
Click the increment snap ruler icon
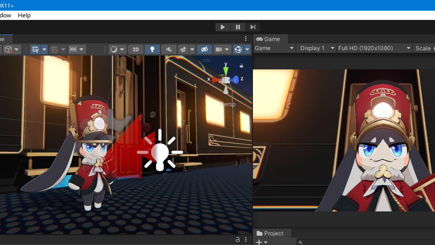(x=73, y=49)
